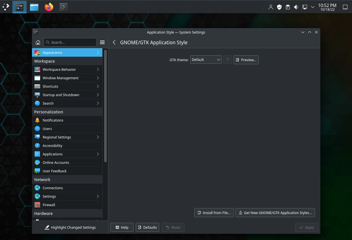Open the GTK theme dropdown

(206, 60)
